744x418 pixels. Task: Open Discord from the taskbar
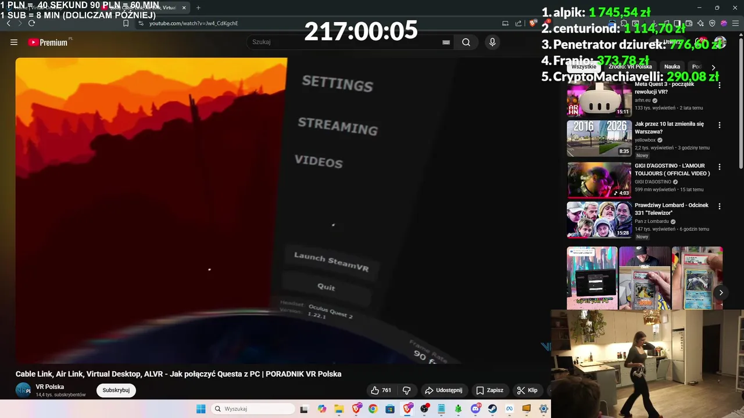tap(475, 409)
